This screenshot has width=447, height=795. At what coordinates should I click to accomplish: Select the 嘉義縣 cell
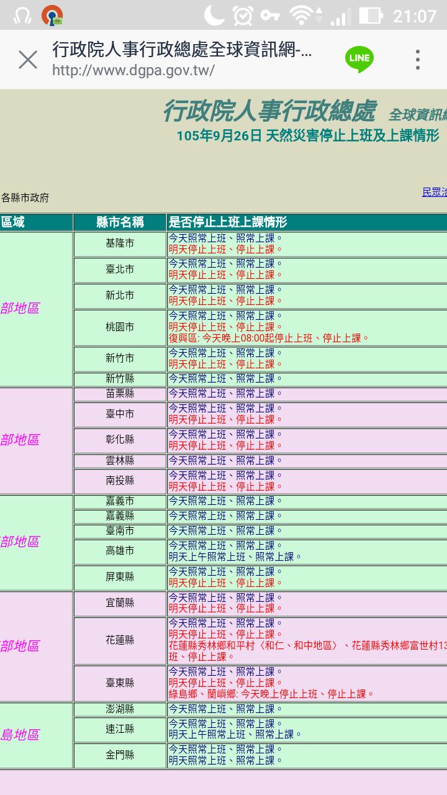tap(120, 516)
